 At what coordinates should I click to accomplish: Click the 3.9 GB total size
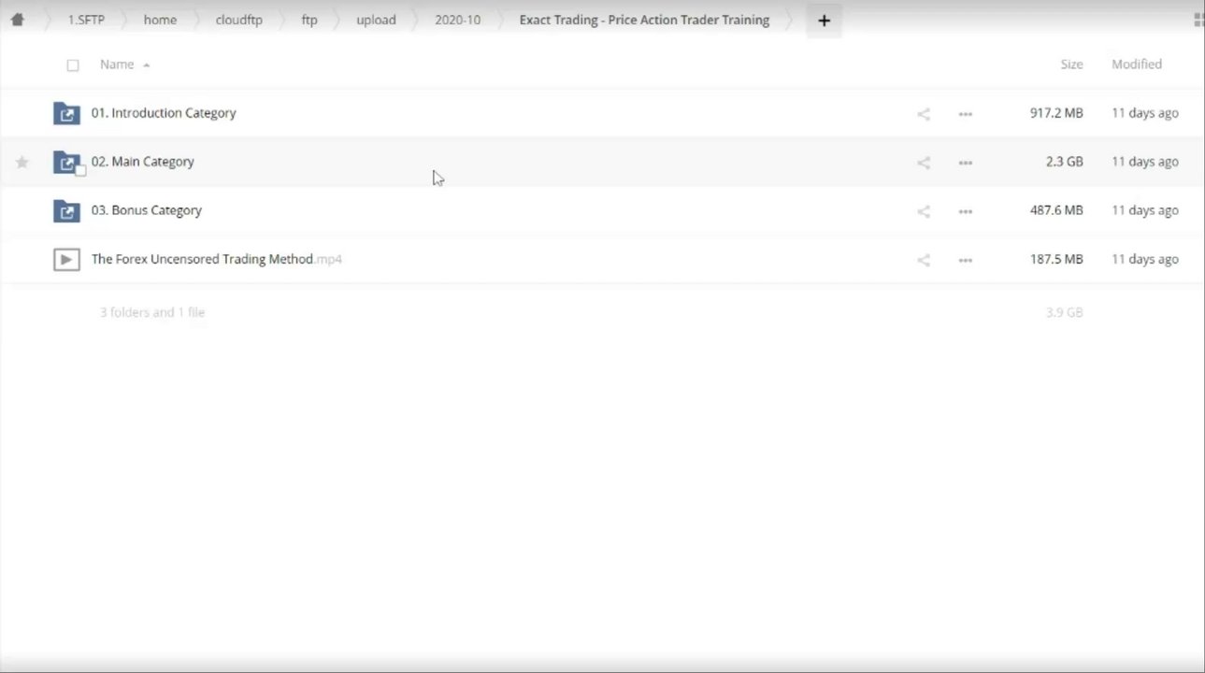(1065, 312)
